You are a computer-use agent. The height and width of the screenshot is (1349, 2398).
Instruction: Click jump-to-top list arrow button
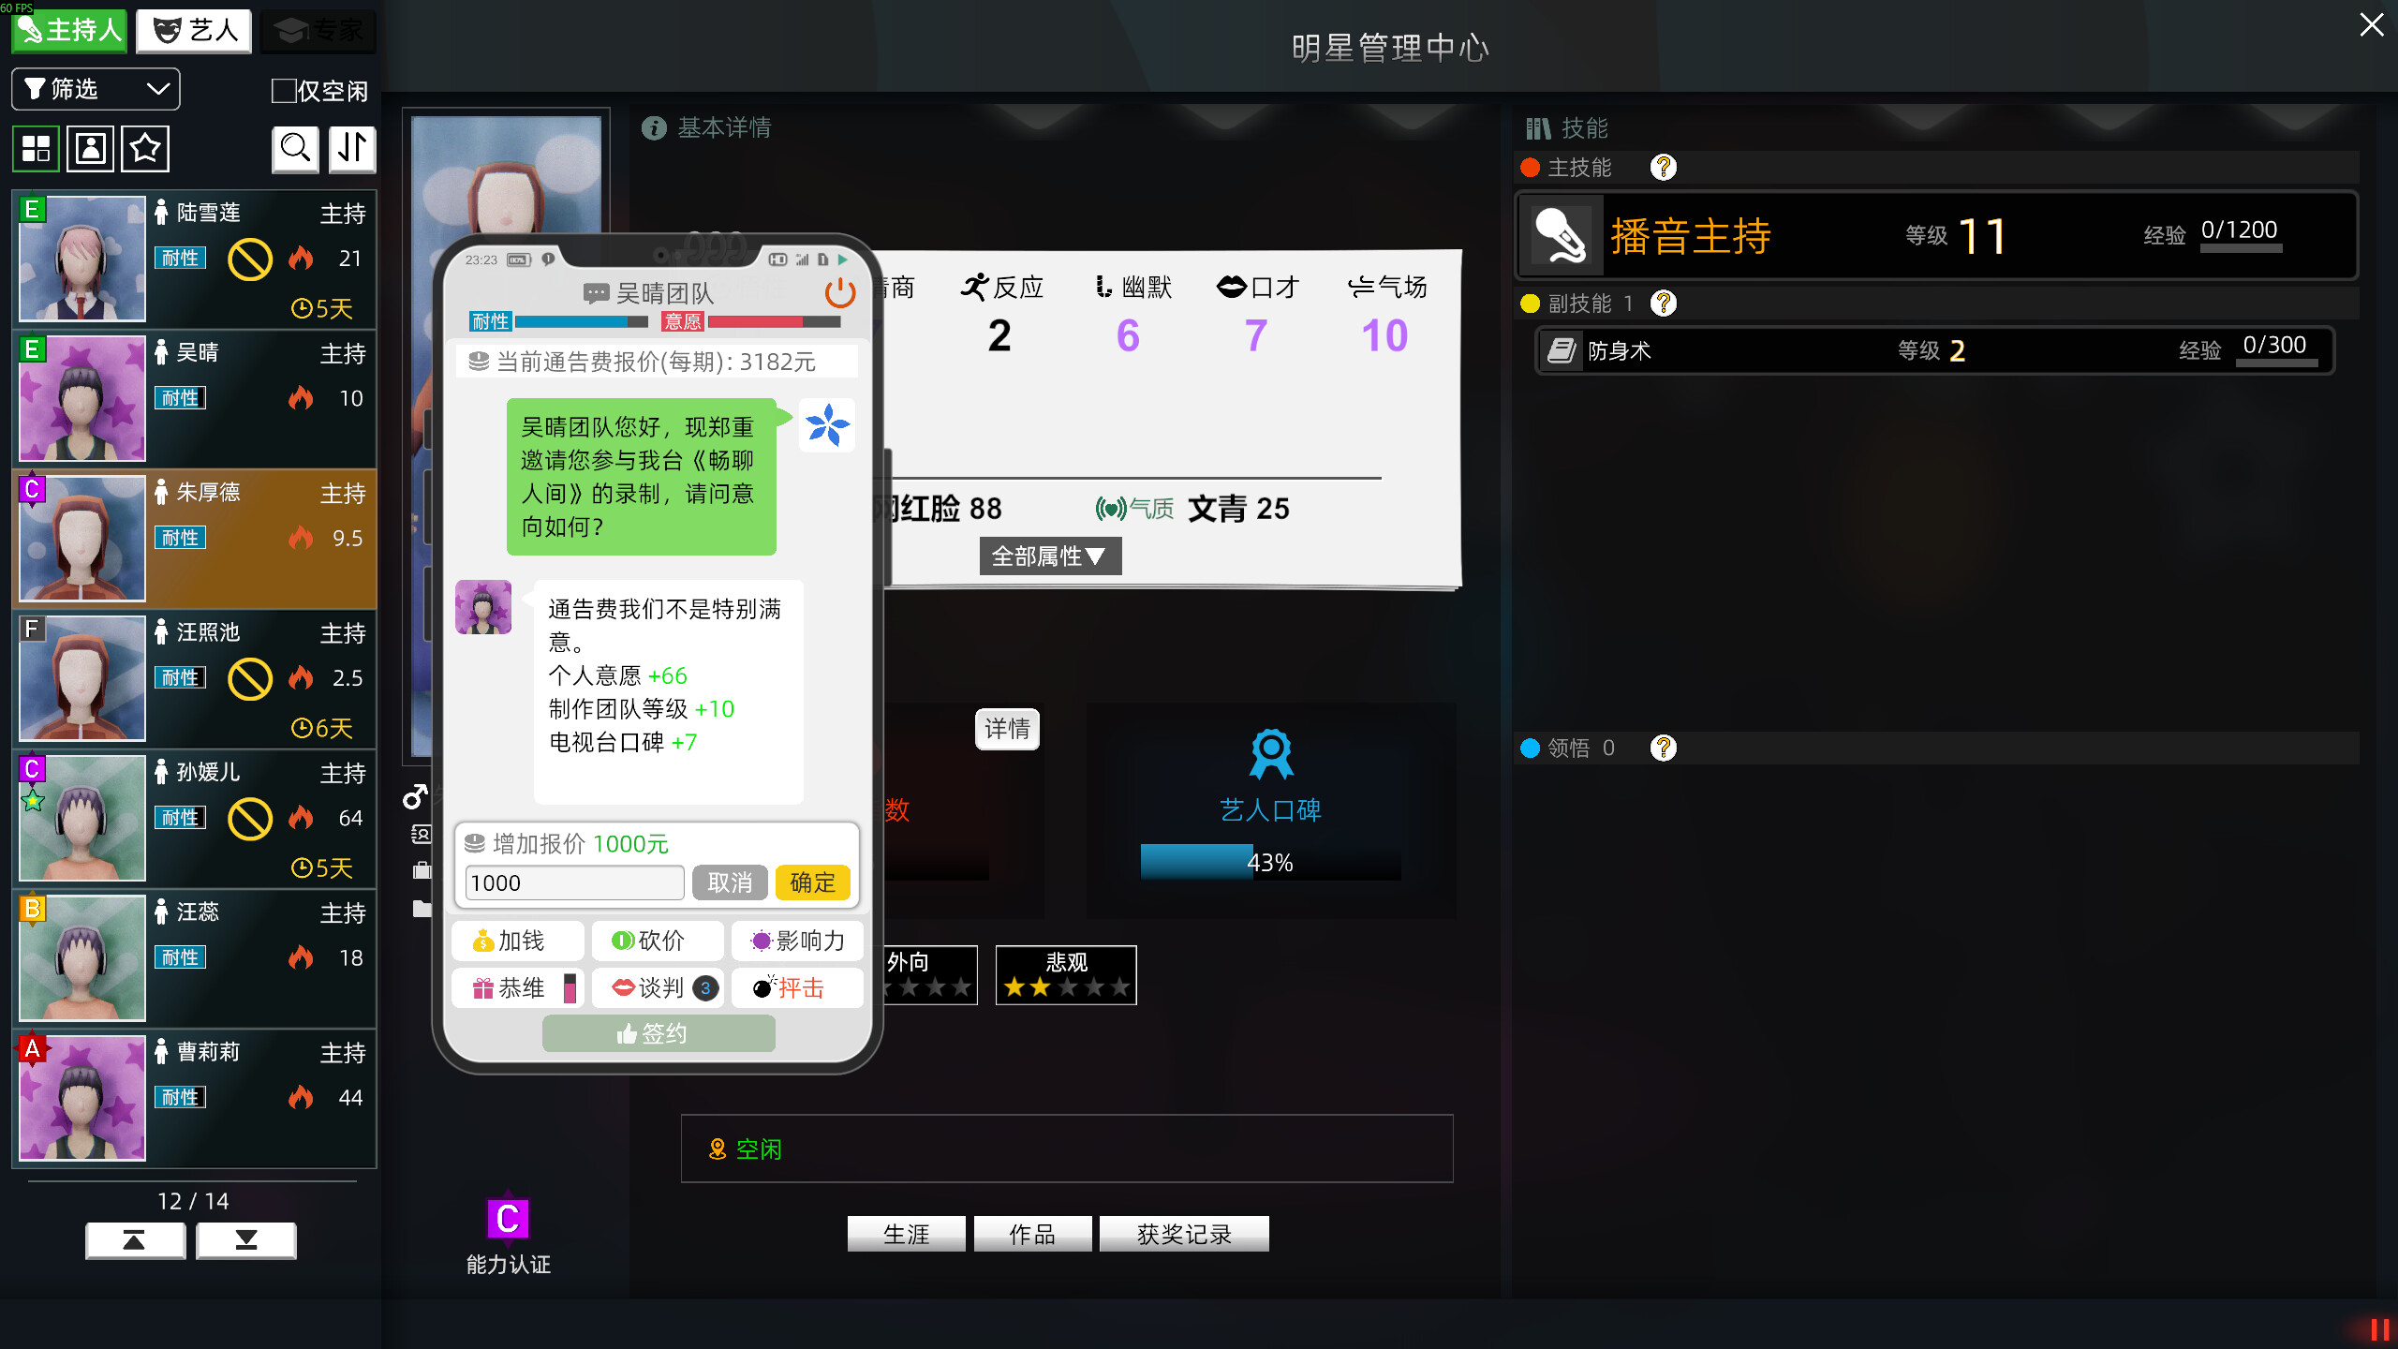(135, 1240)
